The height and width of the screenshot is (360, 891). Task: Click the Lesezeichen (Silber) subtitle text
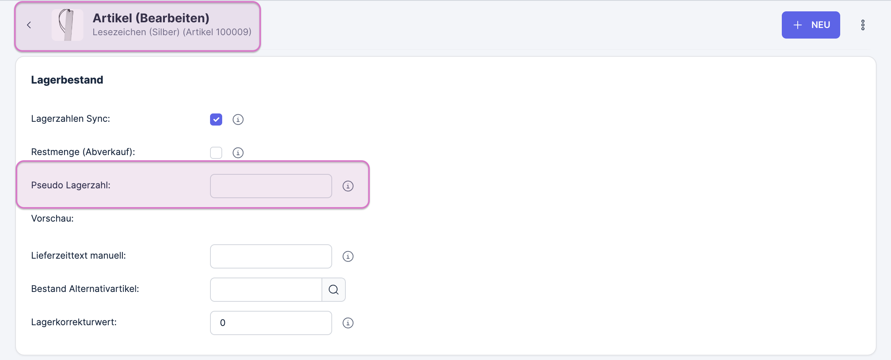172,32
